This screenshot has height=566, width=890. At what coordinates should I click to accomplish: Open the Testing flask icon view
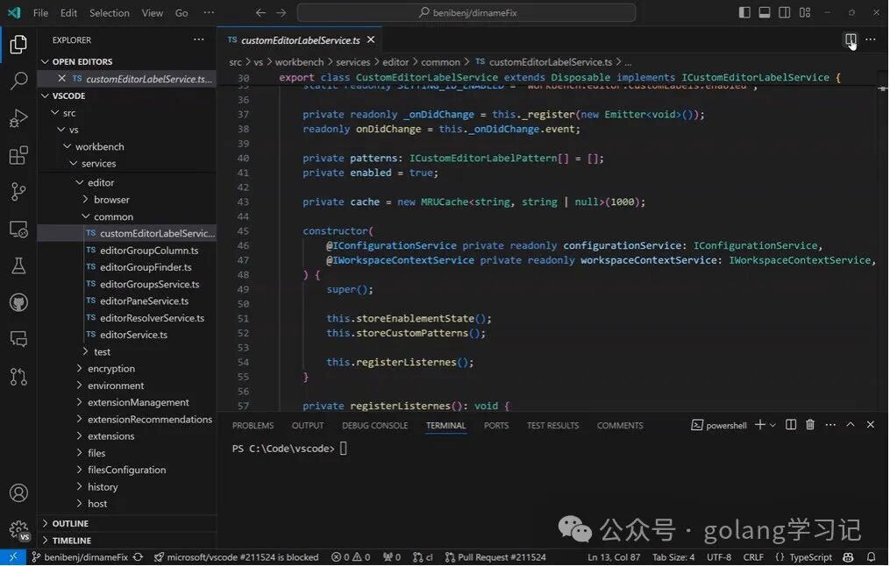click(x=18, y=265)
